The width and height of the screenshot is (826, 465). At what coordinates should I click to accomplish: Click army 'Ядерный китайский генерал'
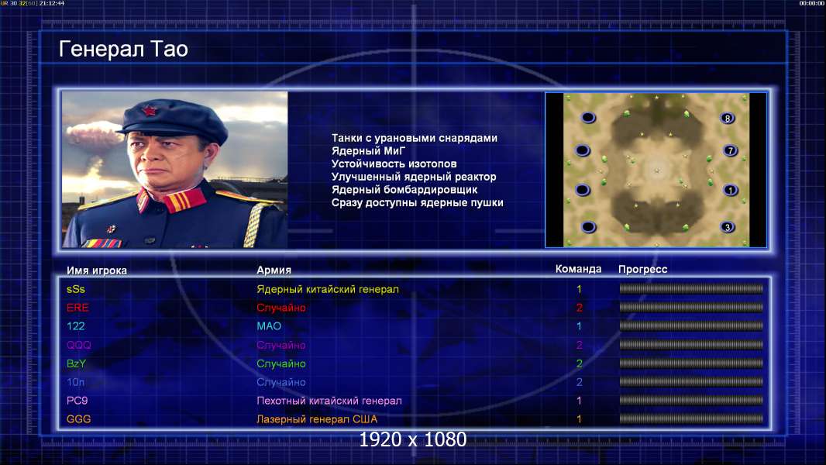pos(328,289)
